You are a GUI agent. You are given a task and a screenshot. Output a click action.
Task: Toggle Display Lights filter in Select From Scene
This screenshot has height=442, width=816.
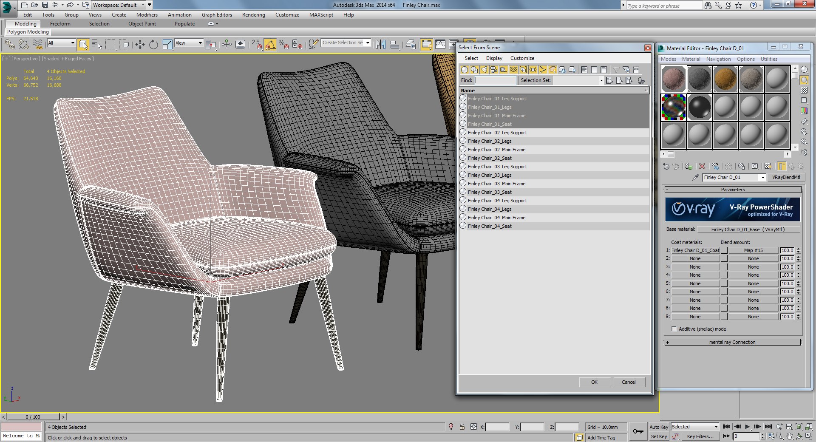[x=484, y=70]
